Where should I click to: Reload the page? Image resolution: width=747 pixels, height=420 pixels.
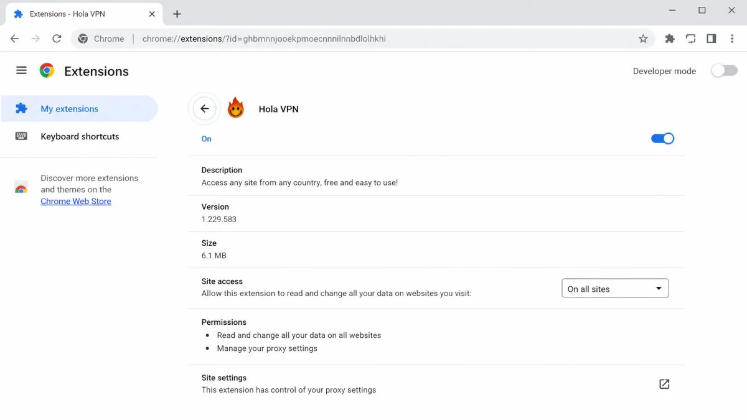(57, 39)
